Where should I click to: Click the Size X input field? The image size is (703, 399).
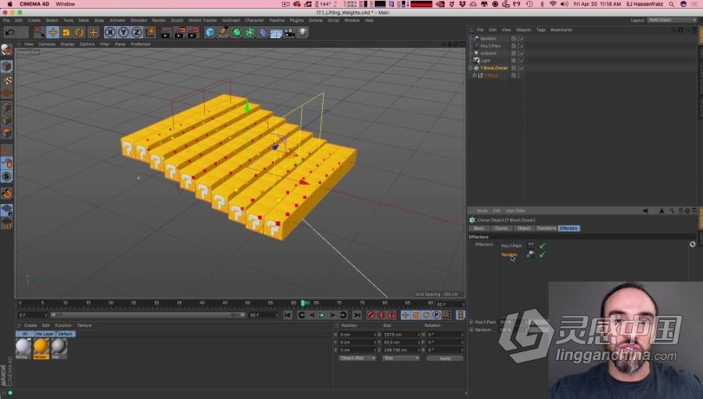[x=401, y=335]
